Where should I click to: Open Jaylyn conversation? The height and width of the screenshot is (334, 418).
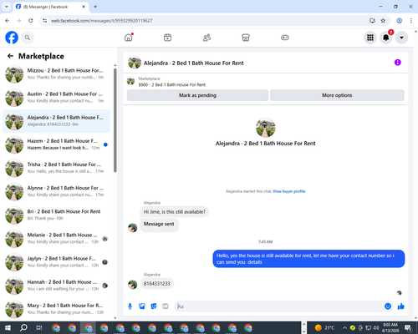56,262
